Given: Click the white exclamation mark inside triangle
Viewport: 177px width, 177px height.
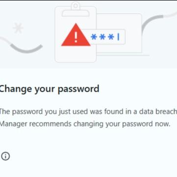Looking at the screenshot, I should [76, 37].
